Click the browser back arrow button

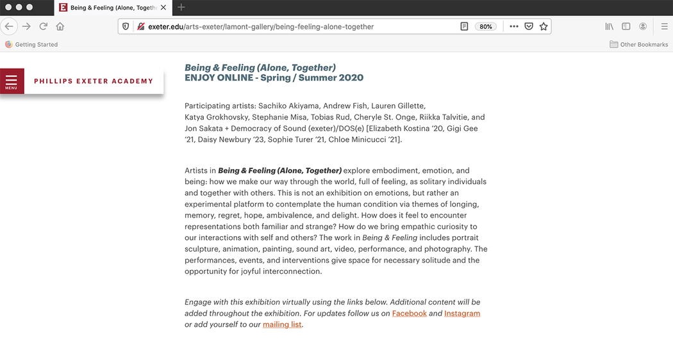[9, 27]
